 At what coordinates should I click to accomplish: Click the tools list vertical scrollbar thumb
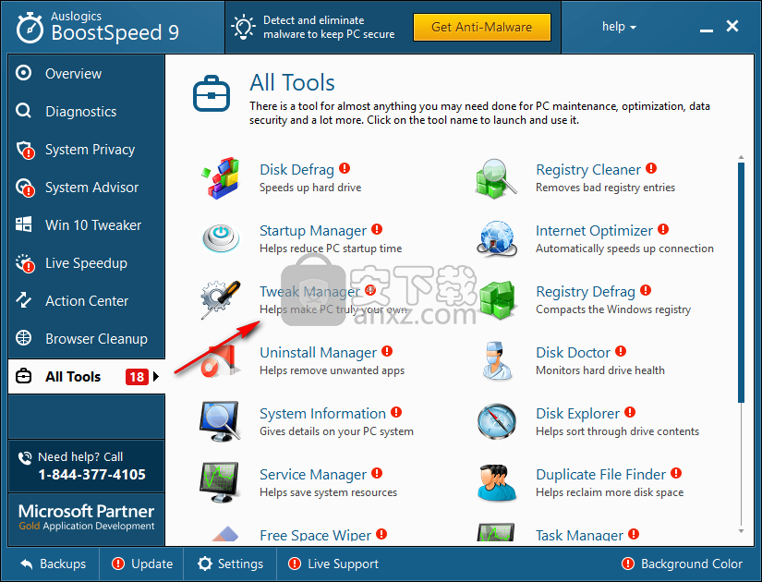(x=741, y=283)
